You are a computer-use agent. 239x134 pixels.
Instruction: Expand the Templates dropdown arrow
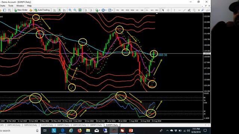[112, 10]
